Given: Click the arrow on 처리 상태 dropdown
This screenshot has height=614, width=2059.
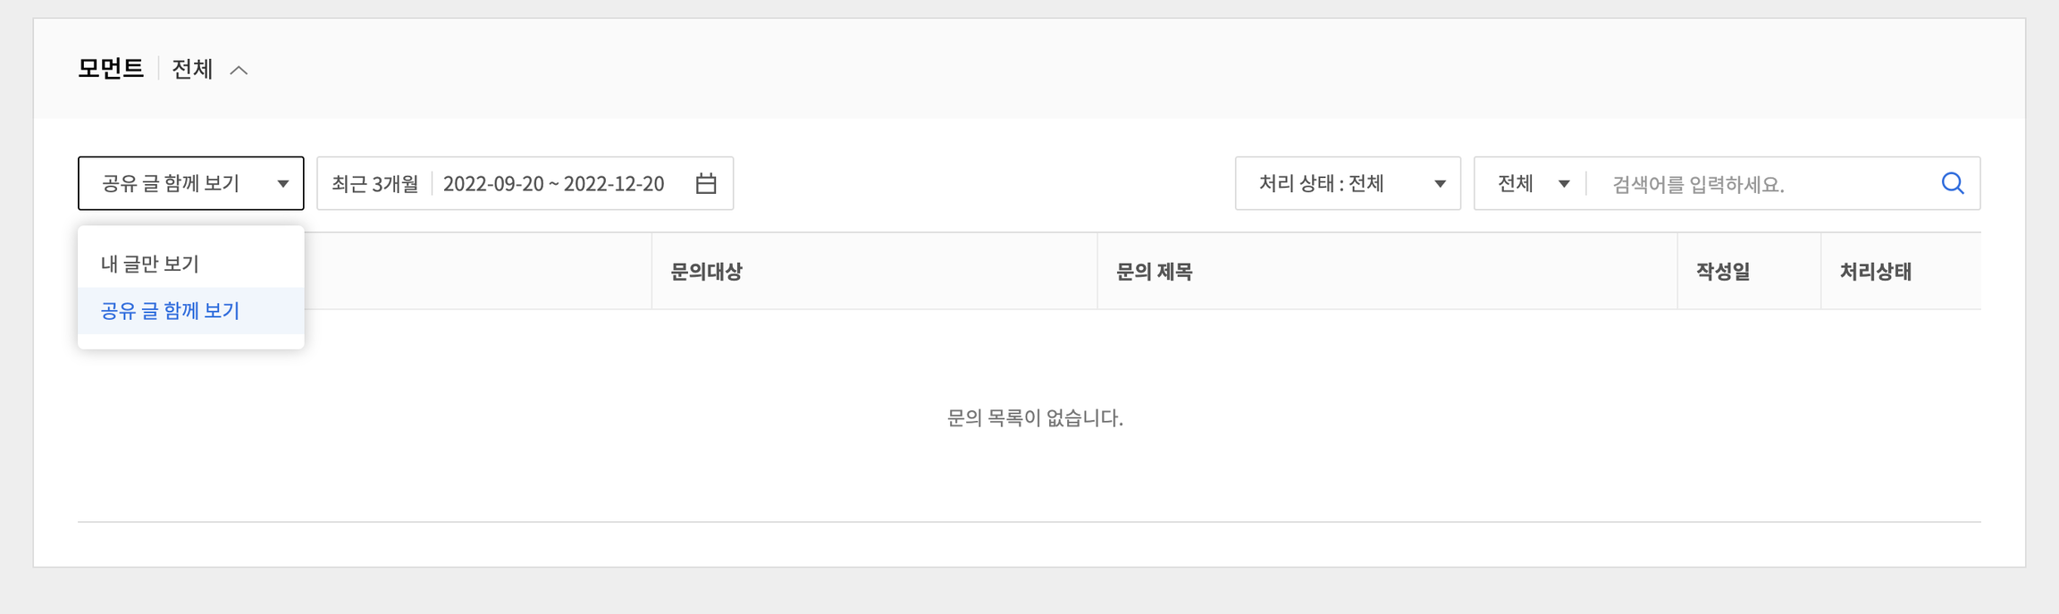Looking at the screenshot, I should (1440, 184).
